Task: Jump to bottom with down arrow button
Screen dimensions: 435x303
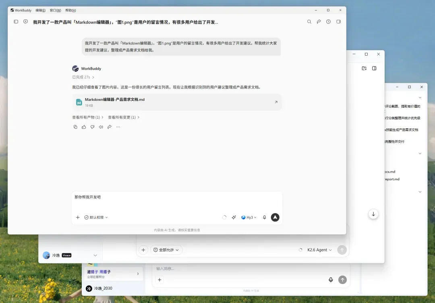Action: pyautogui.click(x=373, y=214)
